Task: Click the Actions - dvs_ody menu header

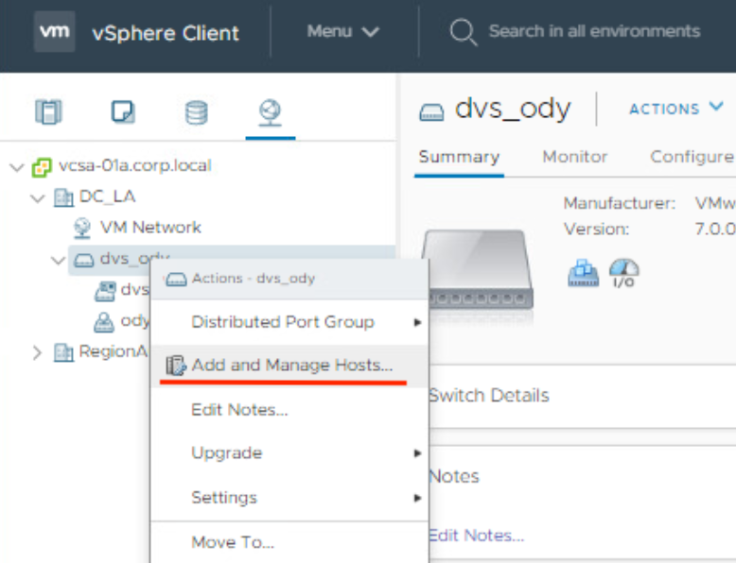Action: tap(289, 279)
